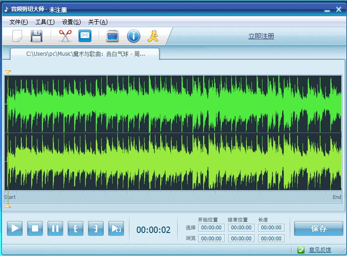Click the 浏览 开始位置 time field
Image resolution: width=347 pixels, height=256 pixels.
pos(212,239)
